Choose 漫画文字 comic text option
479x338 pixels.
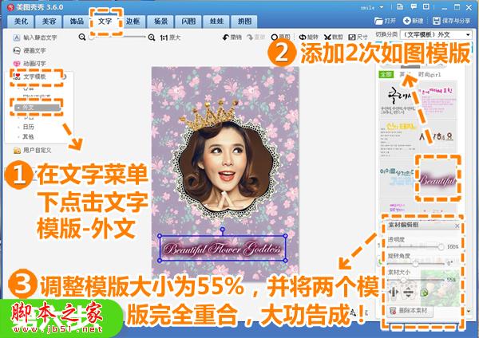pyautogui.click(x=30, y=51)
